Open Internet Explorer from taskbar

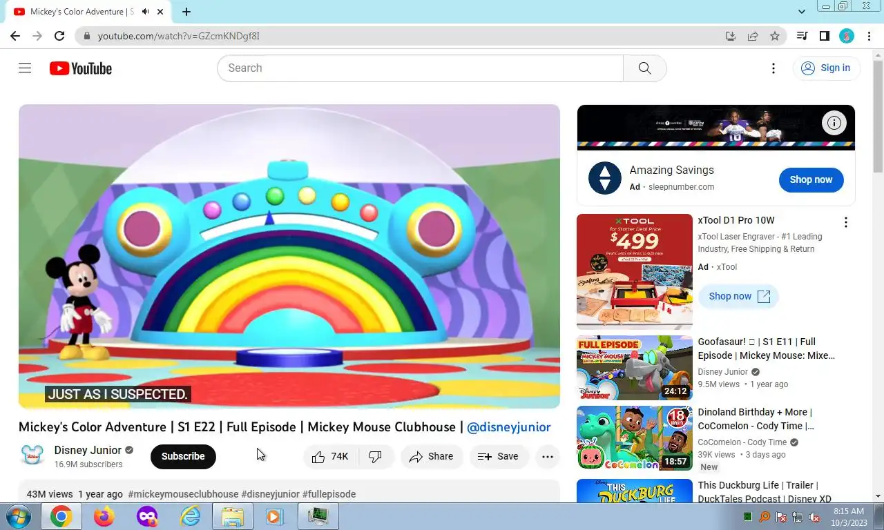[190, 516]
